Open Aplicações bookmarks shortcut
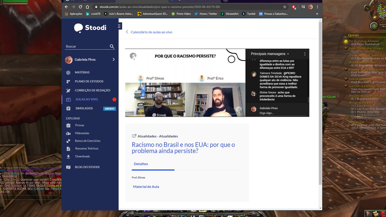Viewport: 386px width, 217px height. coord(74,14)
